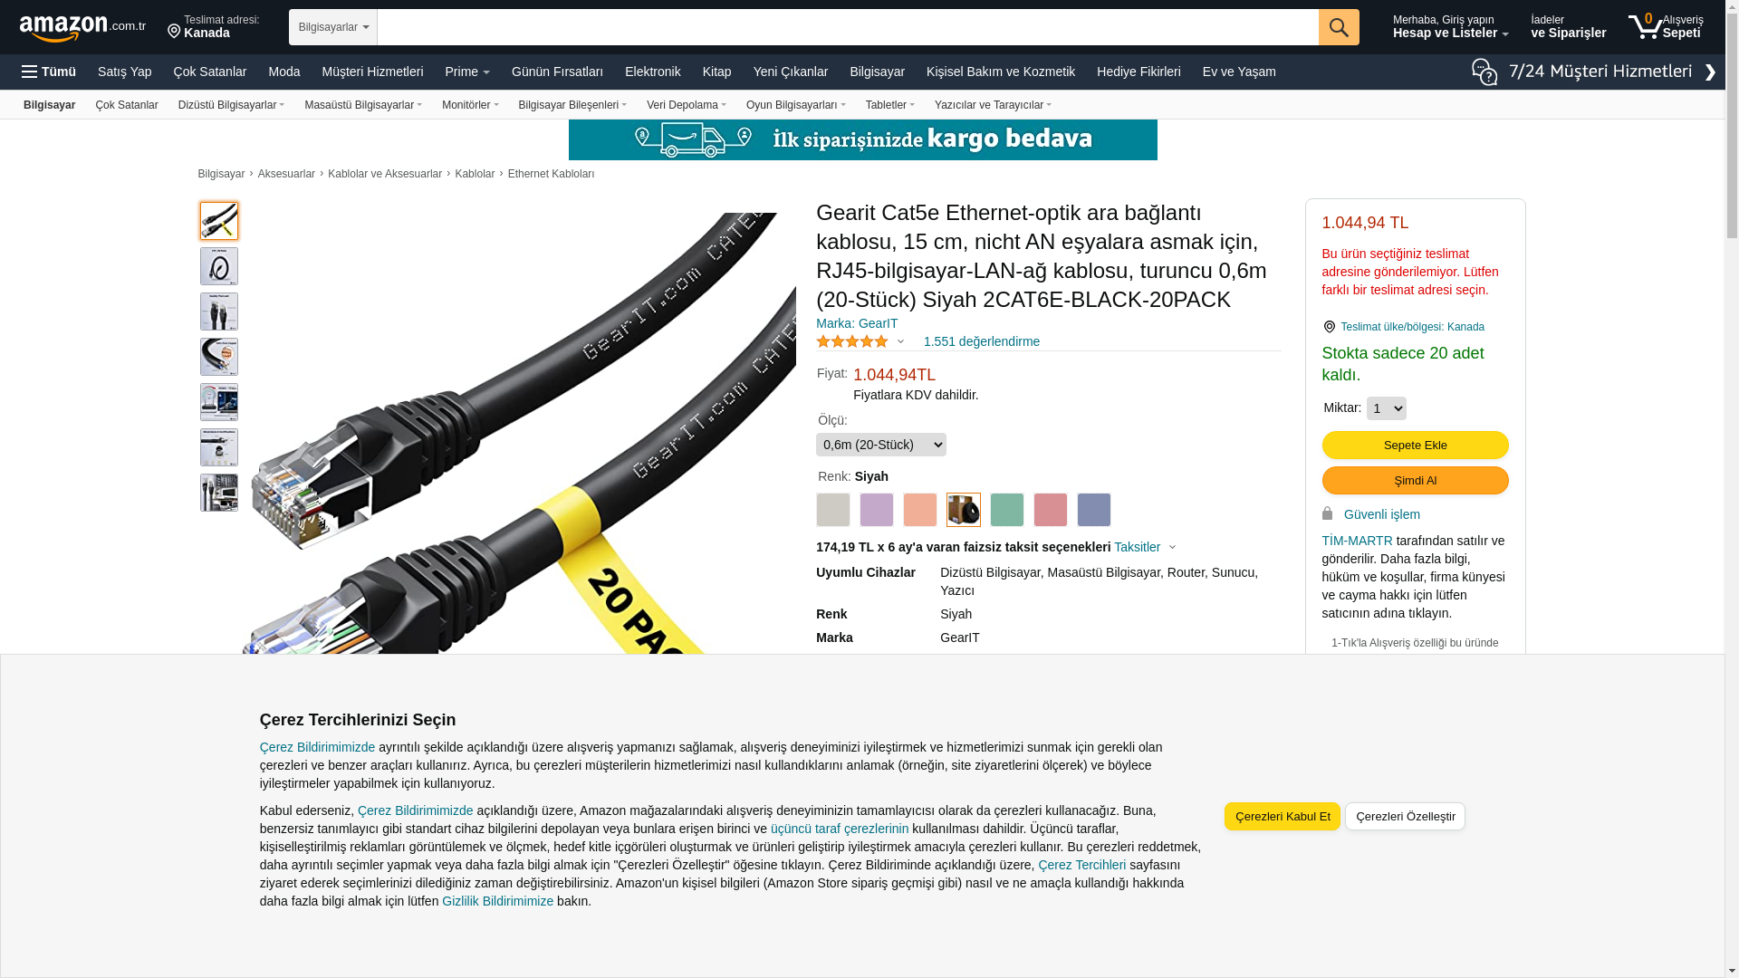Screen dimensions: 1739x978
Task: Click the Sepete Ekle button
Action: (1415, 445)
